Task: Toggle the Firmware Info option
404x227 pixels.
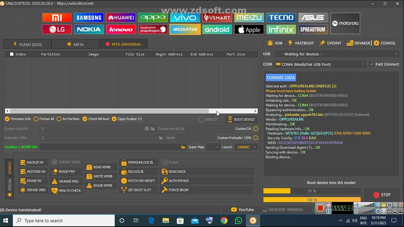Action: coord(18,119)
